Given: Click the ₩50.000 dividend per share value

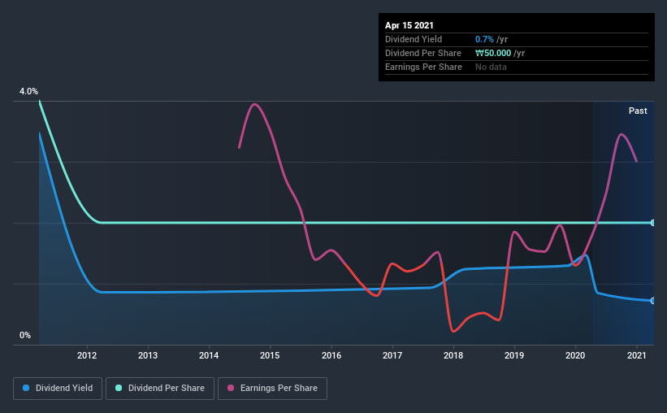Looking at the screenshot, I should 493,53.
